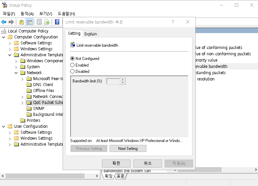Click the tree pane horizontal scrollbar thumb
Viewport: 258px width, 186px height.
45,176
